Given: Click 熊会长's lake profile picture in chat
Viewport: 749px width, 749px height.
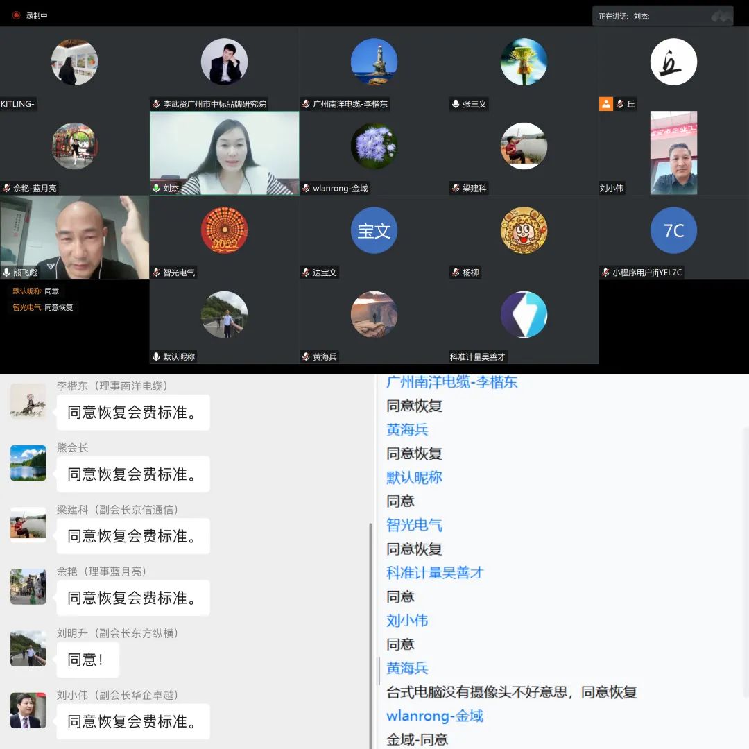Looking at the screenshot, I should tap(28, 463).
